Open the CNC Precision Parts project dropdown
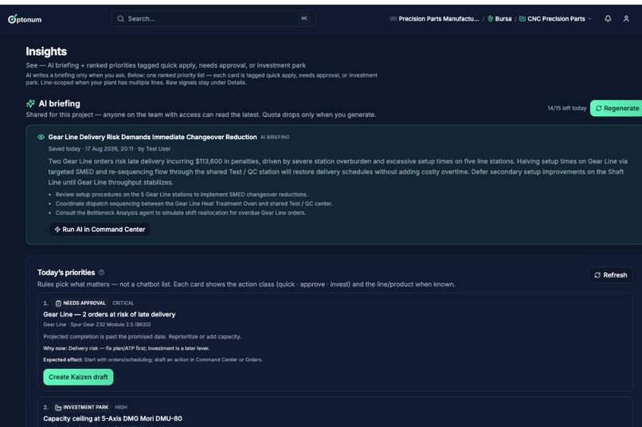642x427 pixels. (x=556, y=19)
